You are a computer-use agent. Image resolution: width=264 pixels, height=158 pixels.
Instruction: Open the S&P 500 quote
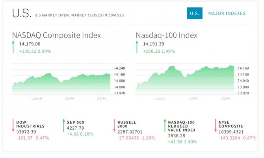[x=75, y=122]
